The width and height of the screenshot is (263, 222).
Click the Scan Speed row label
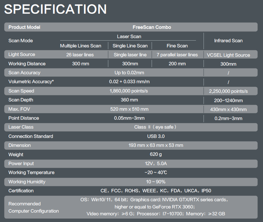[x=21, y=91]
